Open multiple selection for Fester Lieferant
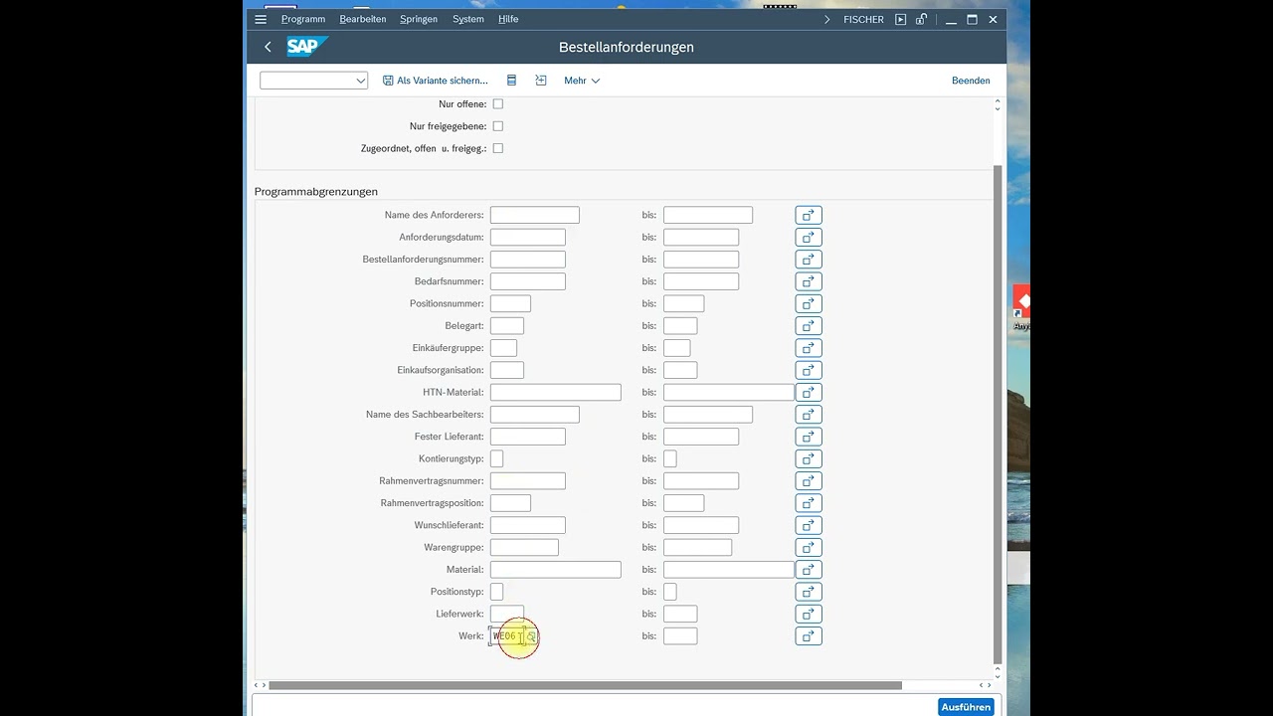 809,437
